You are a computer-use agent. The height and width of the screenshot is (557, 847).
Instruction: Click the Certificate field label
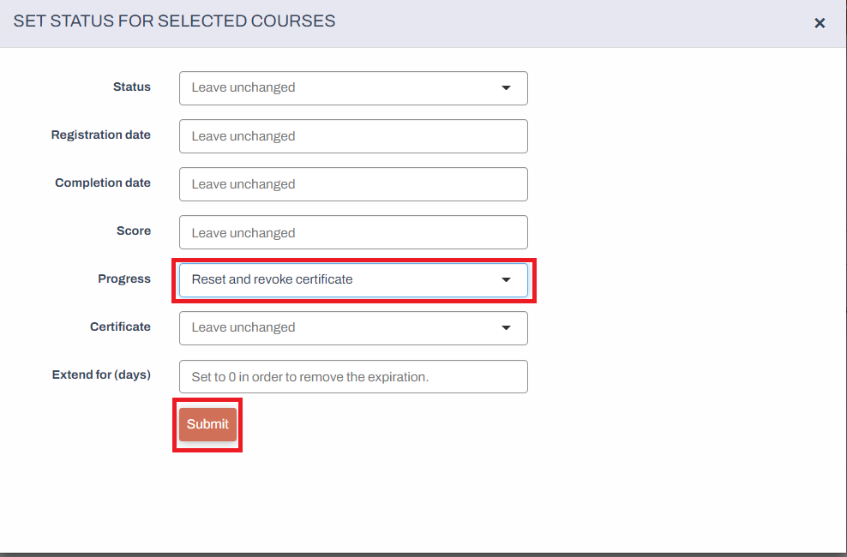pos(120,326)
